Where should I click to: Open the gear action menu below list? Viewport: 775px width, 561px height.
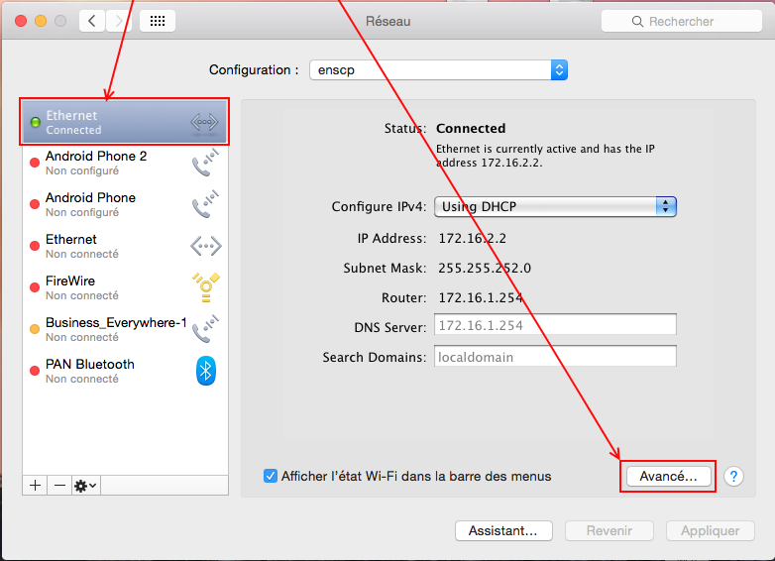coord(86,485)
